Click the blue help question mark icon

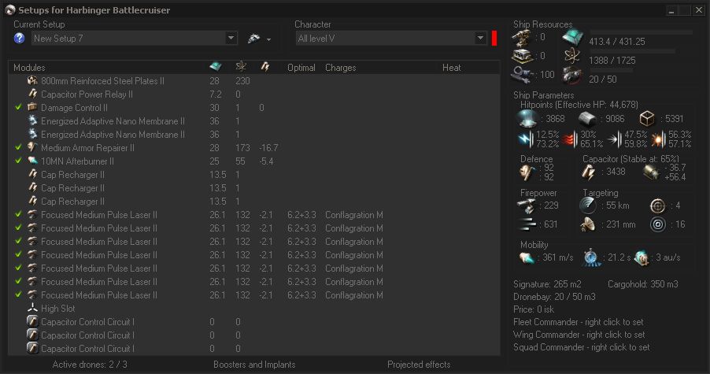19,38
